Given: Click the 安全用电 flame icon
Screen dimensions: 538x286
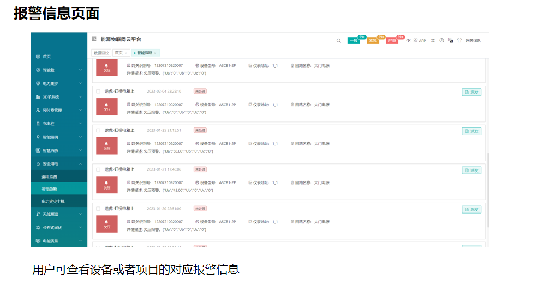Looking at the screenshot, I should click(38, 164).
